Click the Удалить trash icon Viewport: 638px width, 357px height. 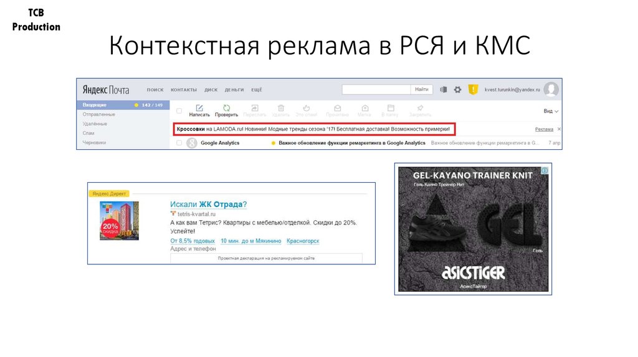281,108
